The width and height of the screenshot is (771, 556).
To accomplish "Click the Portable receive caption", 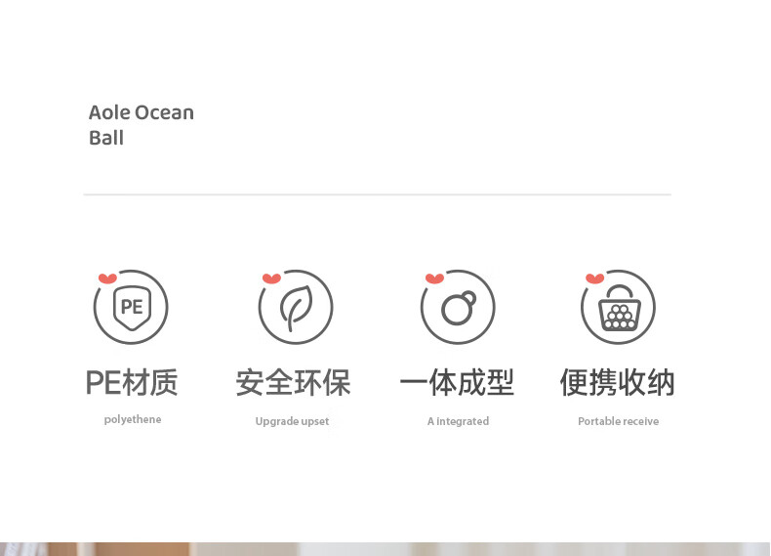I will [618, 421].
